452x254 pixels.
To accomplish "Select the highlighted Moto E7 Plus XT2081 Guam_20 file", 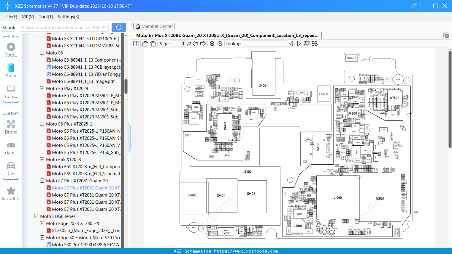I will pyautogui.click(x=84, y=188).
